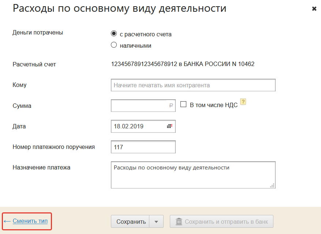Click the Дата field showing 18.02.2019
This screenshot has width=321, height=234.
pos(137,127)
